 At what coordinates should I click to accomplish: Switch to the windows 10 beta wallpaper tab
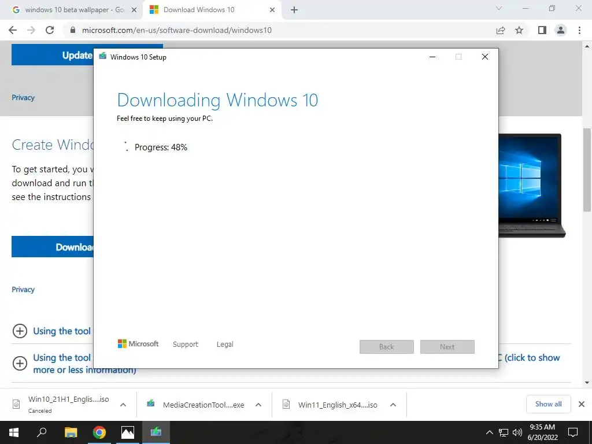coord(72,10)
